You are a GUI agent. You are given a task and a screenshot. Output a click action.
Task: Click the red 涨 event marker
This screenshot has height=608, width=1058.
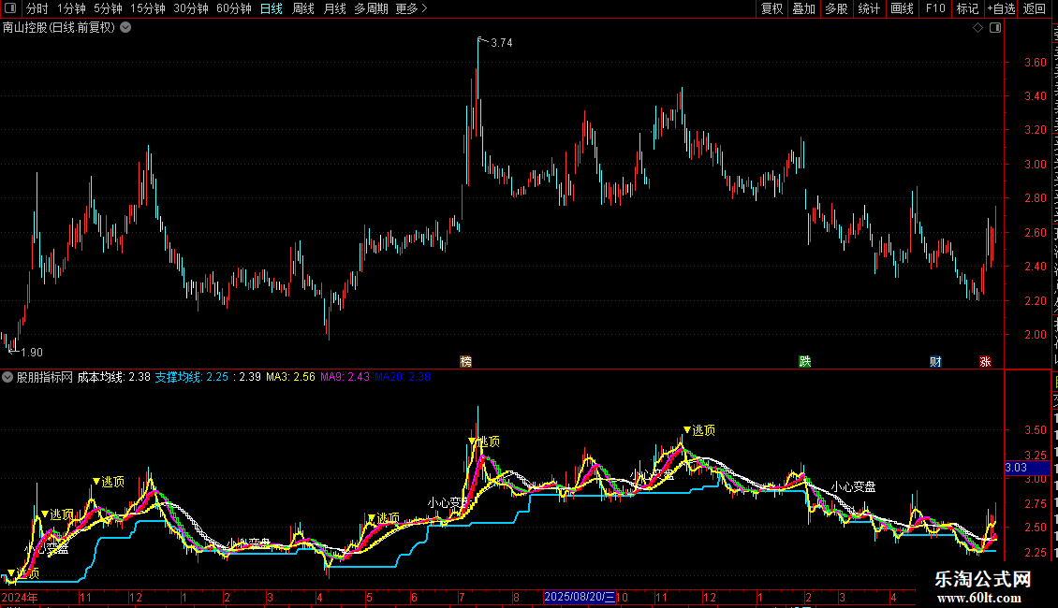(x=985, y=361)
